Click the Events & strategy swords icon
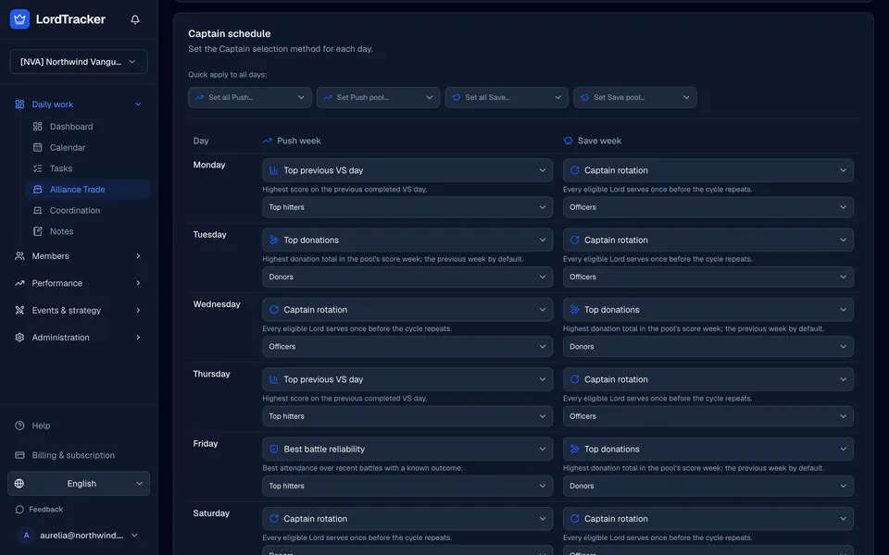 coord(19,311)
